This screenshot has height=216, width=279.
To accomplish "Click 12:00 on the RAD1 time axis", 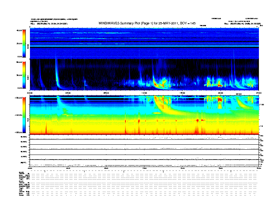I will click(144, 93).
